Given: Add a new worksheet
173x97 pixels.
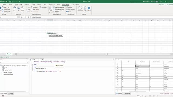Looking at the screenshot, I should [16, 54].
